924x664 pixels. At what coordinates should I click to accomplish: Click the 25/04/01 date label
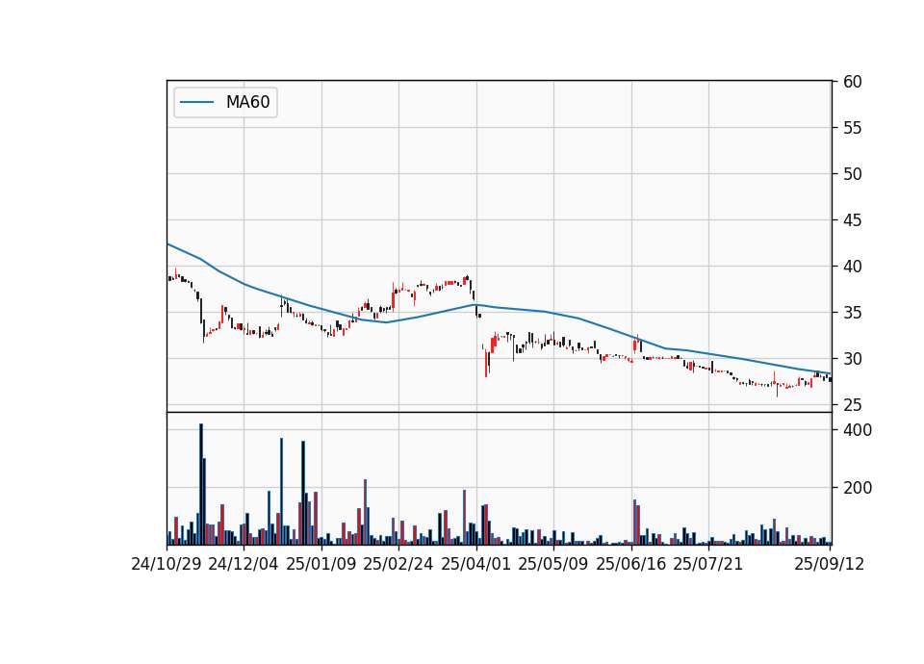(x=476, y=564)
